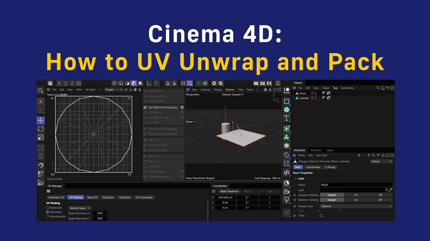
Task: Search objects with magnifier in Objects panel
Action: [x=378, y=88]
